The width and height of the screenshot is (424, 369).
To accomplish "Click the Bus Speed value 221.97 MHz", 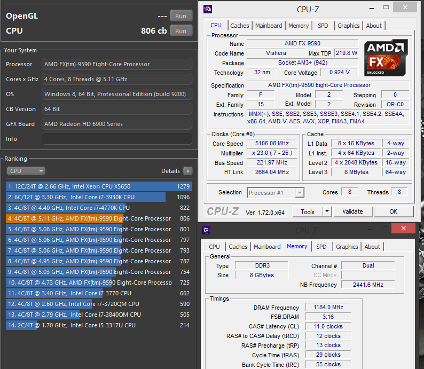I will (272, 162).
